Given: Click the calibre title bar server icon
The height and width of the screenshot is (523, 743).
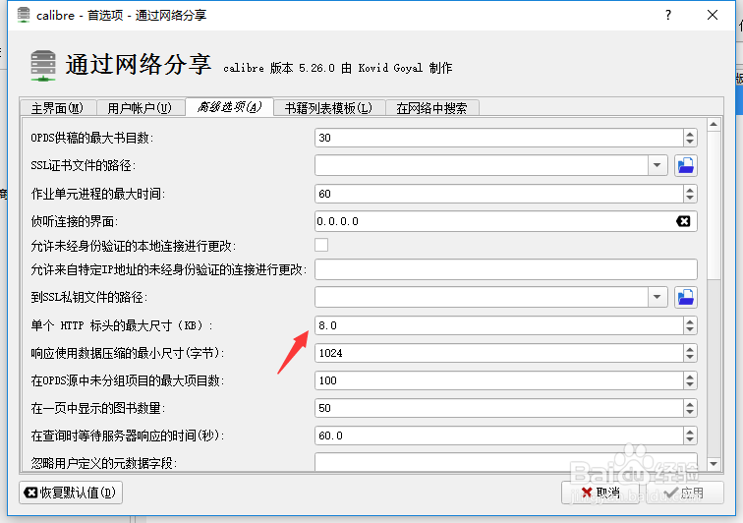Looking at the screenshot, I should click(x=24, y=15).
